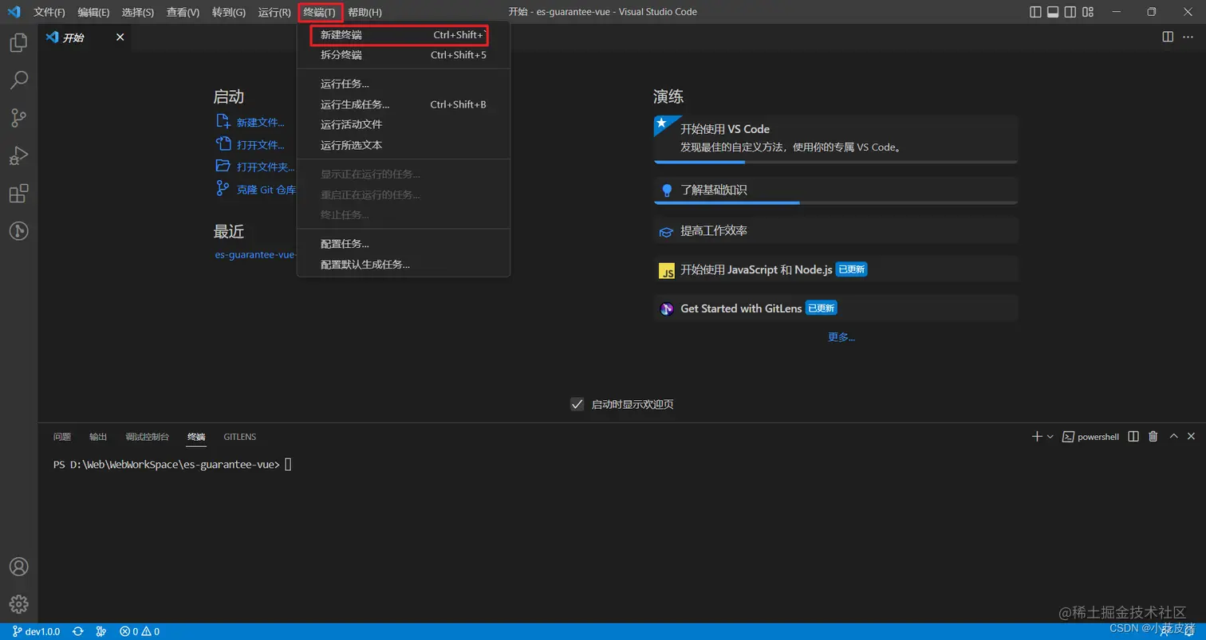Close the 开始 editor tab
This screenshot has height=640, width=1206.
pyautogui.click(x=120, y=37)
